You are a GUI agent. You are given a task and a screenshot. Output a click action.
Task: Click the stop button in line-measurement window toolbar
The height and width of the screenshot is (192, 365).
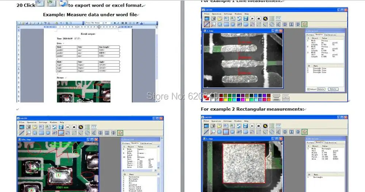tap(259, 19)
